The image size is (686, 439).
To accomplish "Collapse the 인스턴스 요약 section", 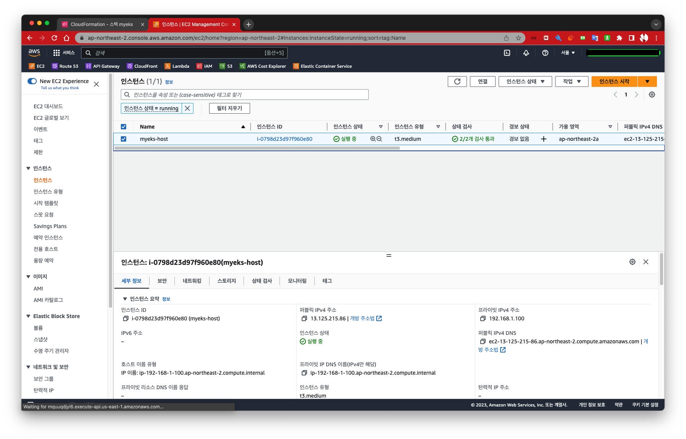I will [x=125, y=299].
